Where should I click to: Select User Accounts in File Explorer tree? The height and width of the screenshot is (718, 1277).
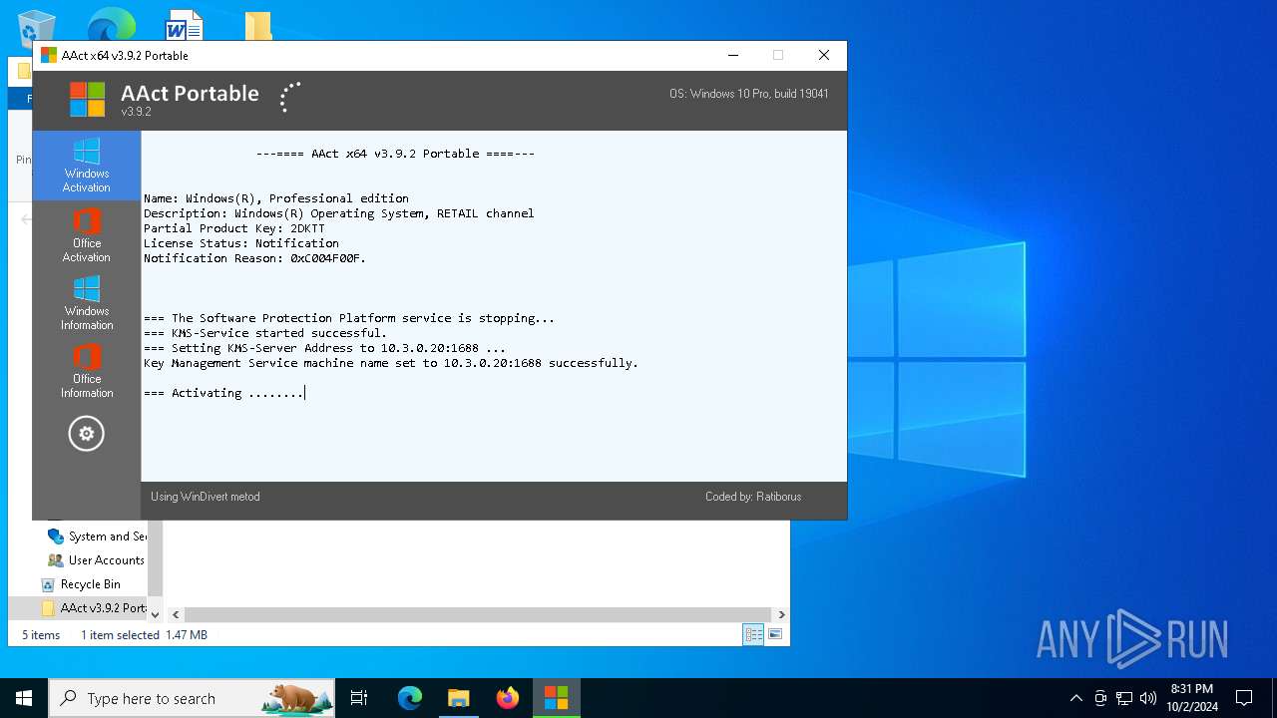coord(97,560)
